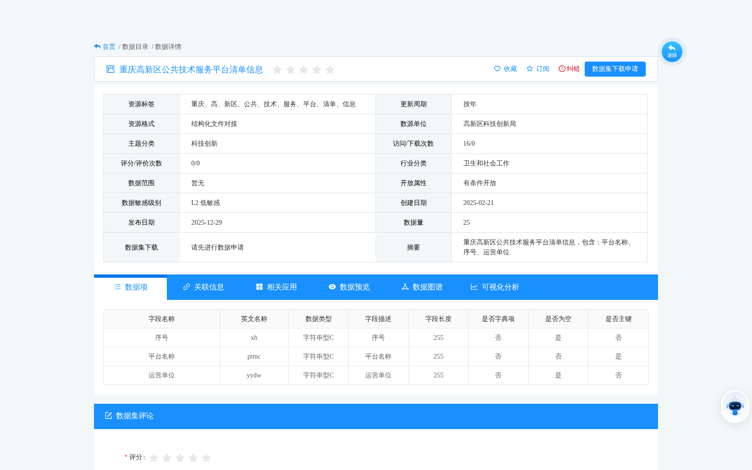Rate dataset five stars in header

(x=330, y=70)
